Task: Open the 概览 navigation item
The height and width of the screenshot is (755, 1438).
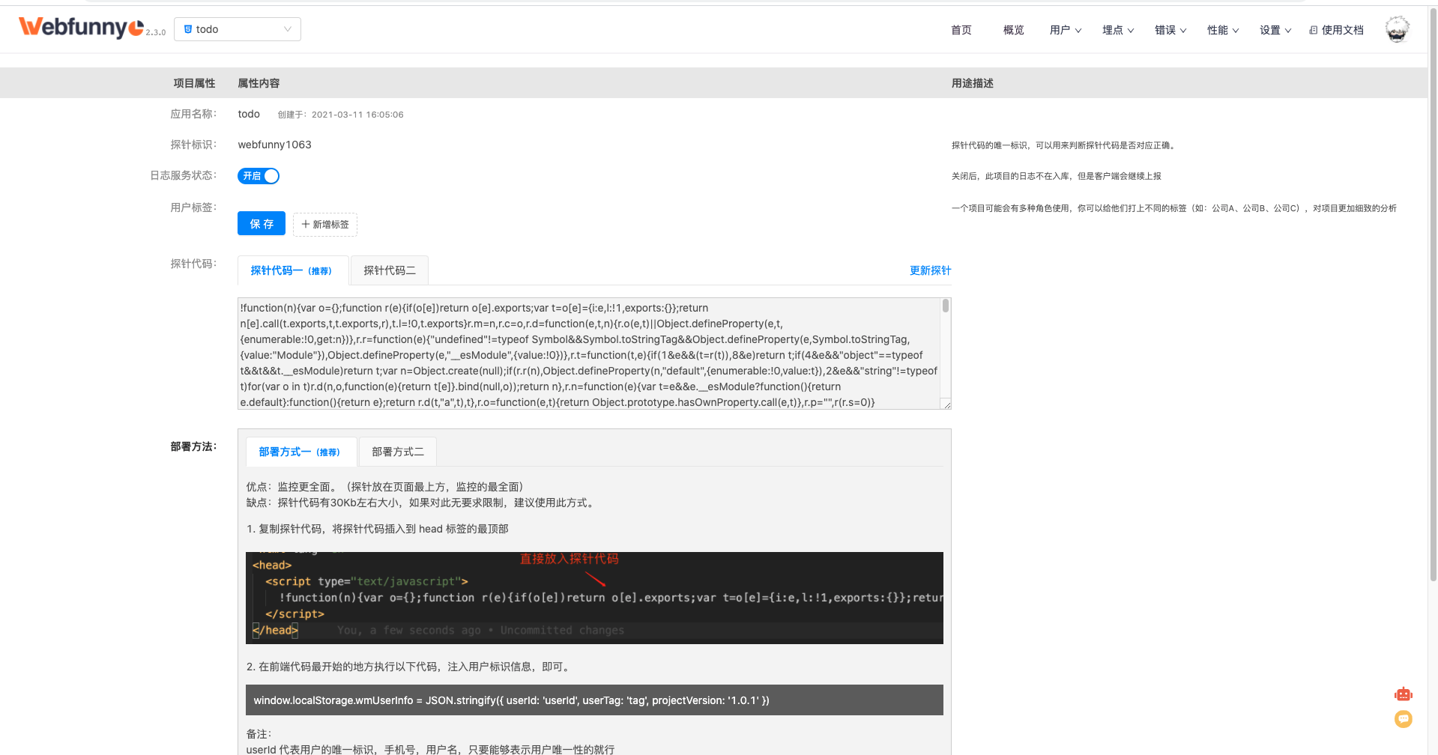Action: coord(1013,30)
